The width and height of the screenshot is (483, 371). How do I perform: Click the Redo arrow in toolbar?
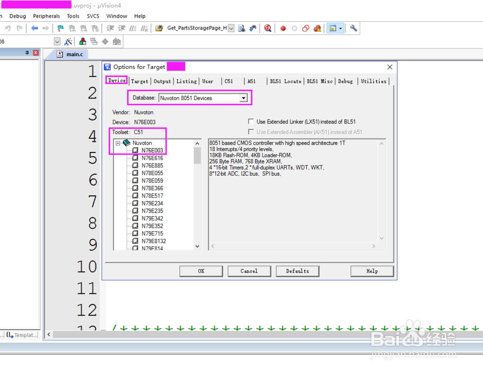pyautogui.click(x=19, y=28)
